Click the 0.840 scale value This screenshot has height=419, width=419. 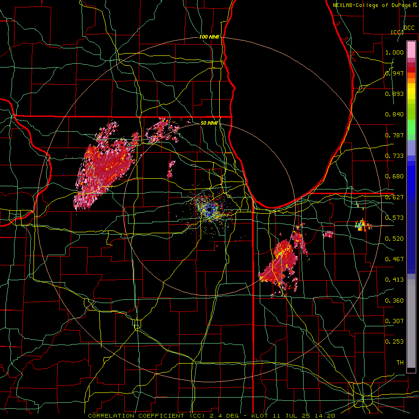(394, 114)
